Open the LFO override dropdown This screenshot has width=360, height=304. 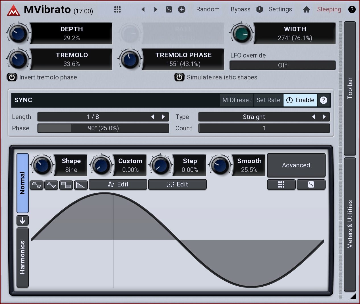pyautogui.click(x=282, y=65)
